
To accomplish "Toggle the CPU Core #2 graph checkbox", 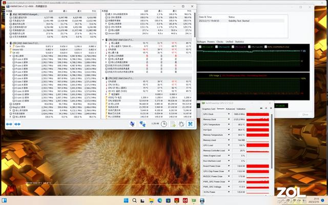I will pos(217,48).
